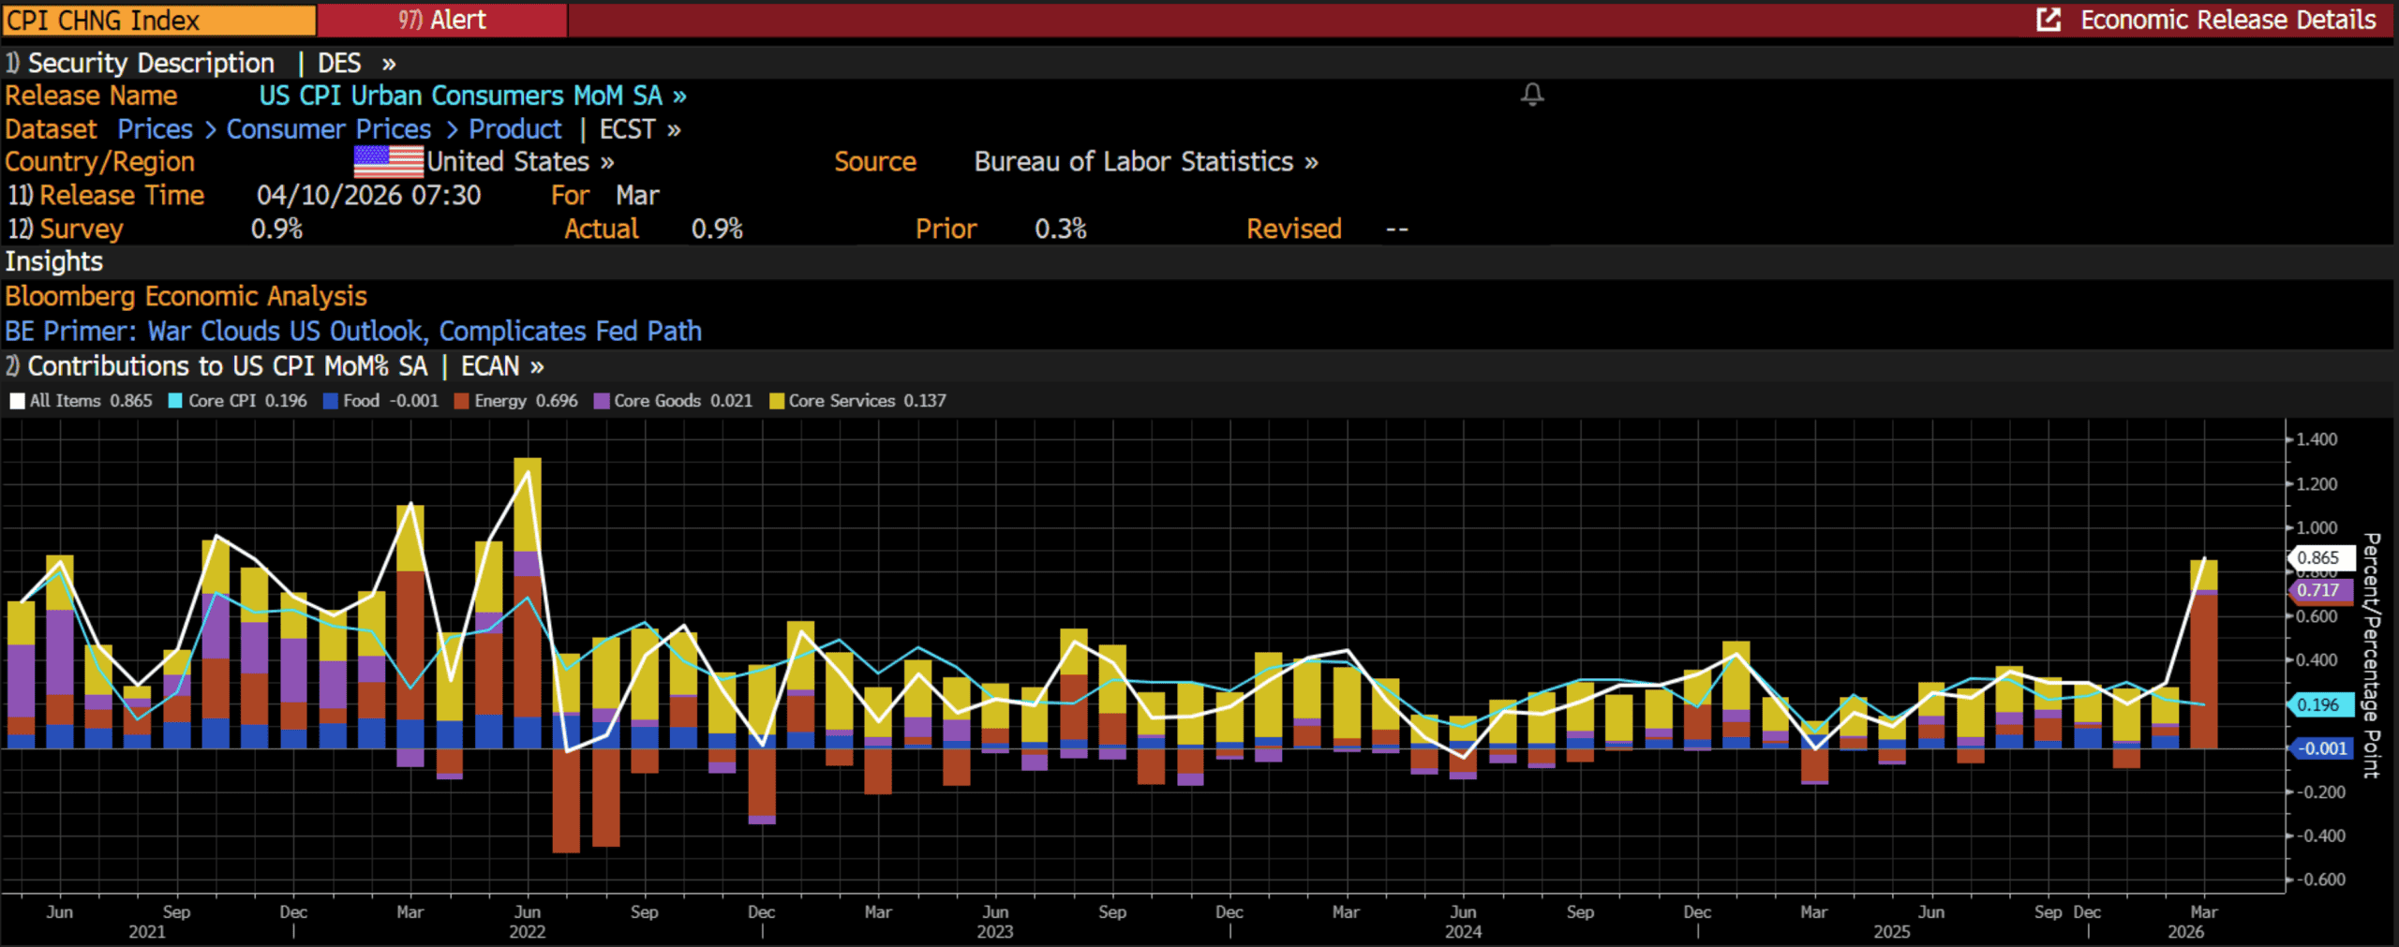Screen dimensions: 2399x947
Task: Open Economic Release Details popout icon
Action: click(2049, 20)
